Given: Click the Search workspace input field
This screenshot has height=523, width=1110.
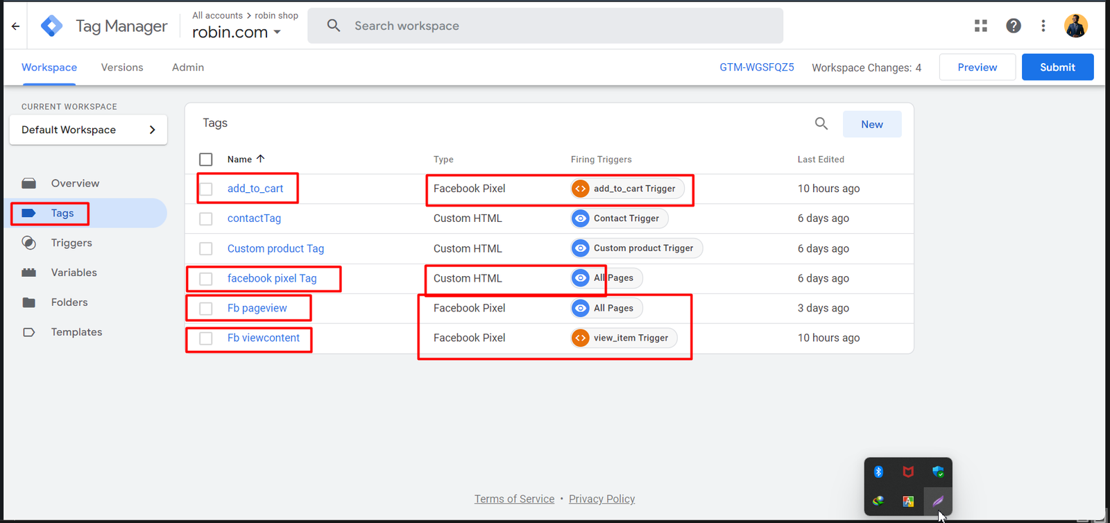Looking at the screenshot, I should coord(545,26).
